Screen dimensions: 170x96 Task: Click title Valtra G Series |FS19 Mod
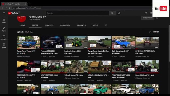click(x=74, y=75)
